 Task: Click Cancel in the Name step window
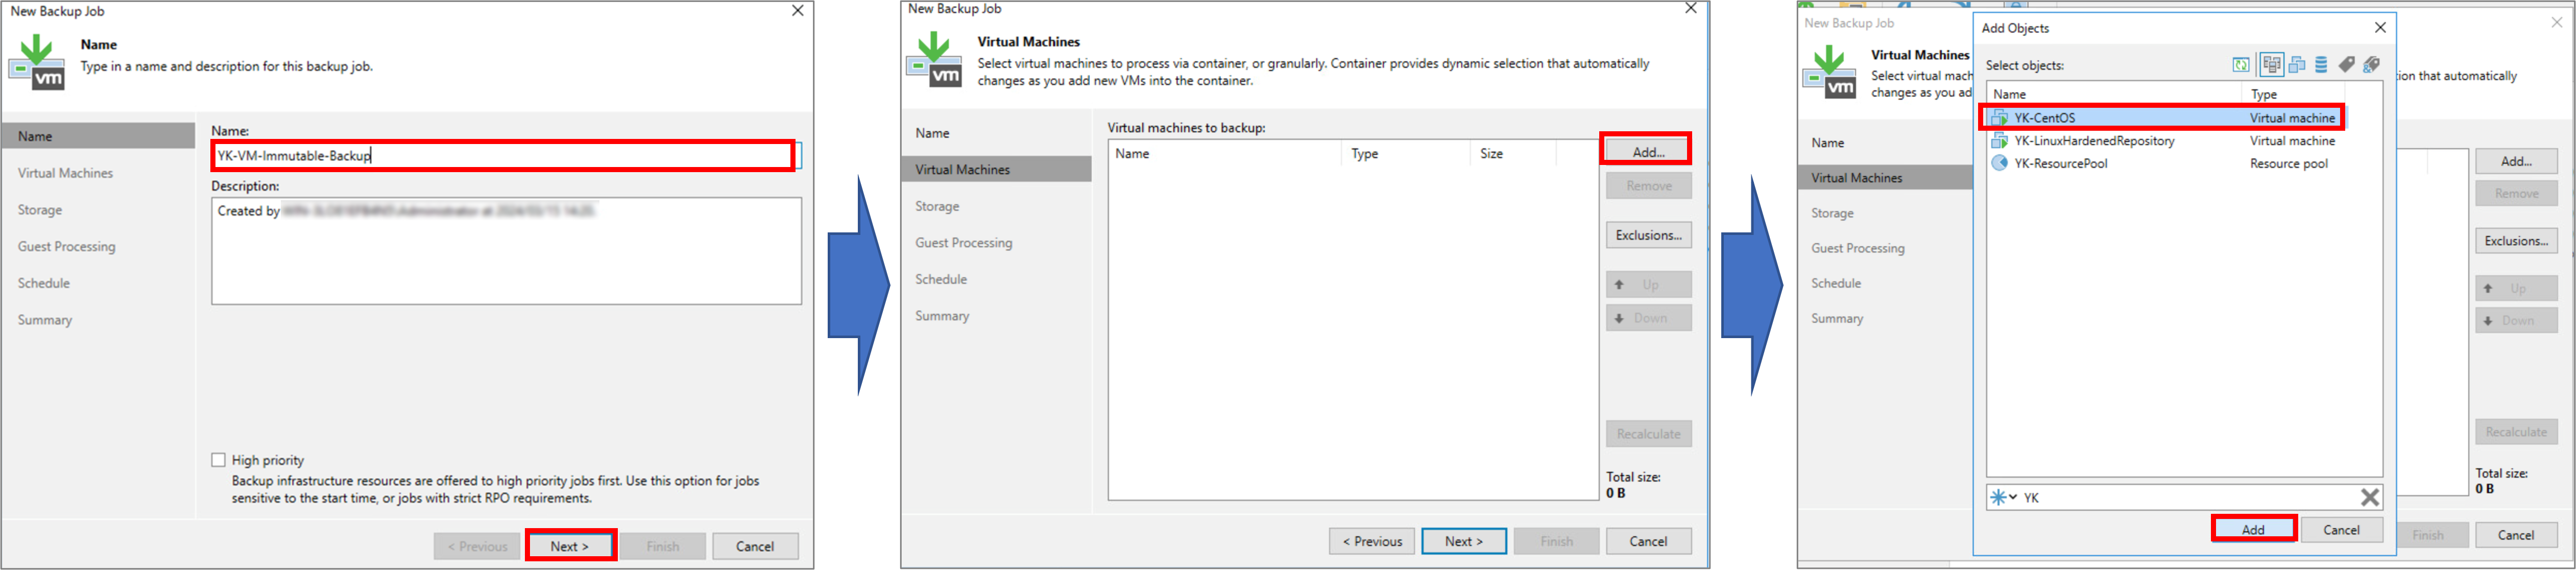(755, 546)
